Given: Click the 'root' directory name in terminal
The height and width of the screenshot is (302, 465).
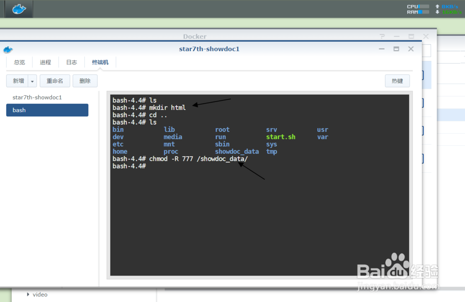Looking at the screenshot, I should 222,130.
